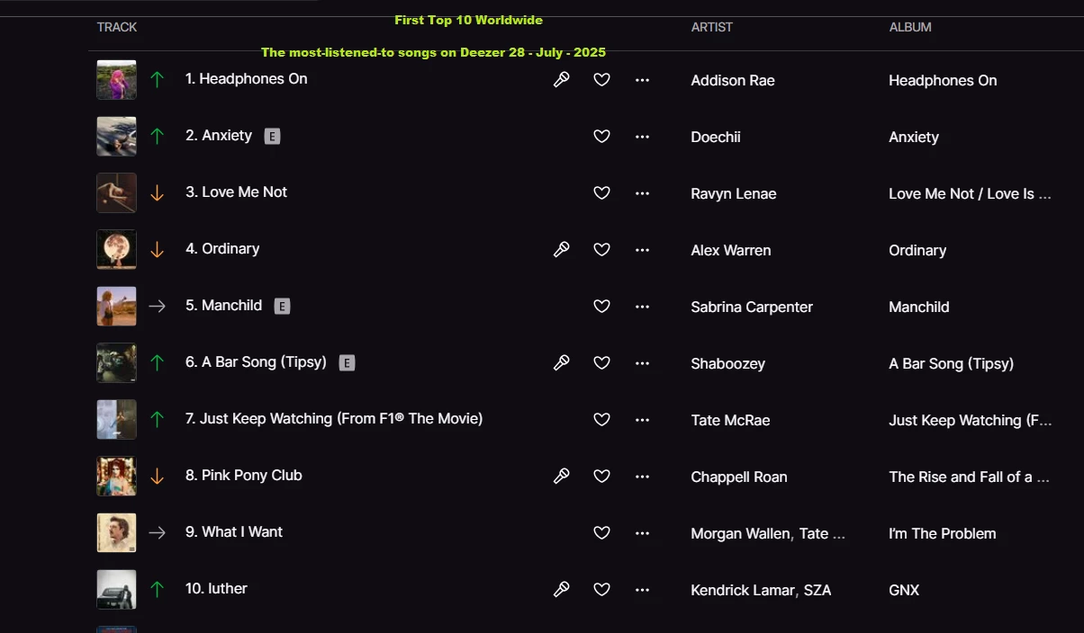Open three-dot menu for Just Keep Watching
1084x633 pixels.
click(642, 420)
